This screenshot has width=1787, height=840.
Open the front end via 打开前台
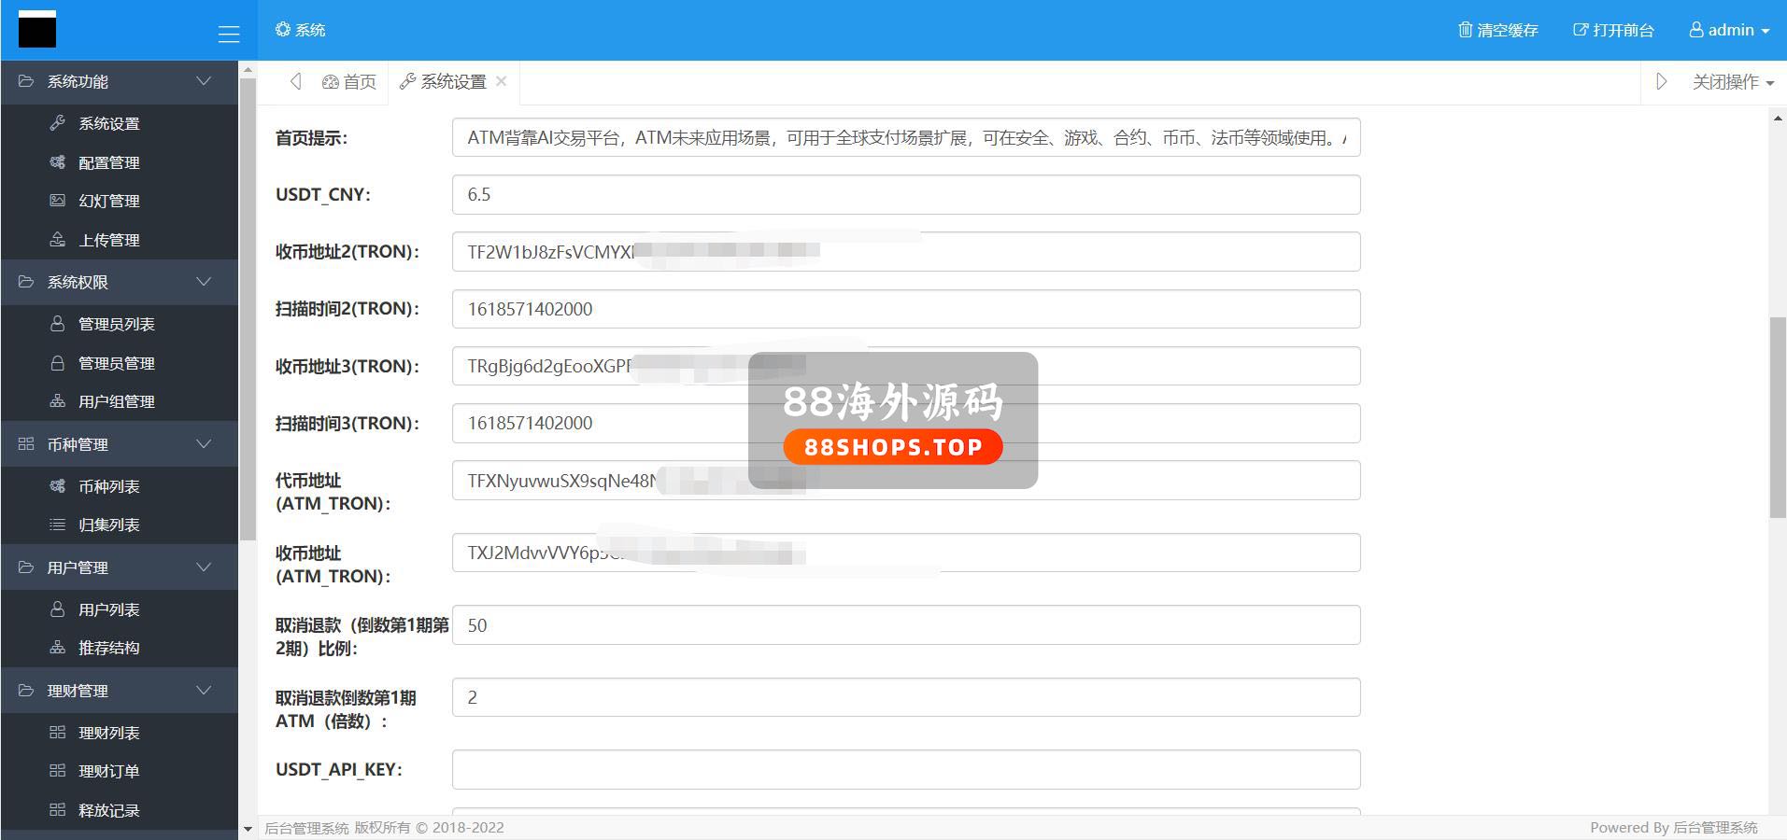point(1613,30)
